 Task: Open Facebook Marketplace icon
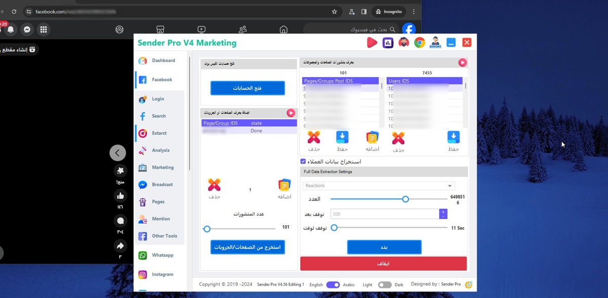tap(160, 29)
